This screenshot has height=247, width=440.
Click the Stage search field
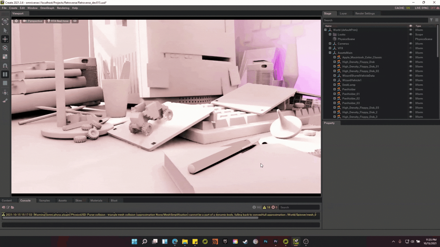click(375, 20)
